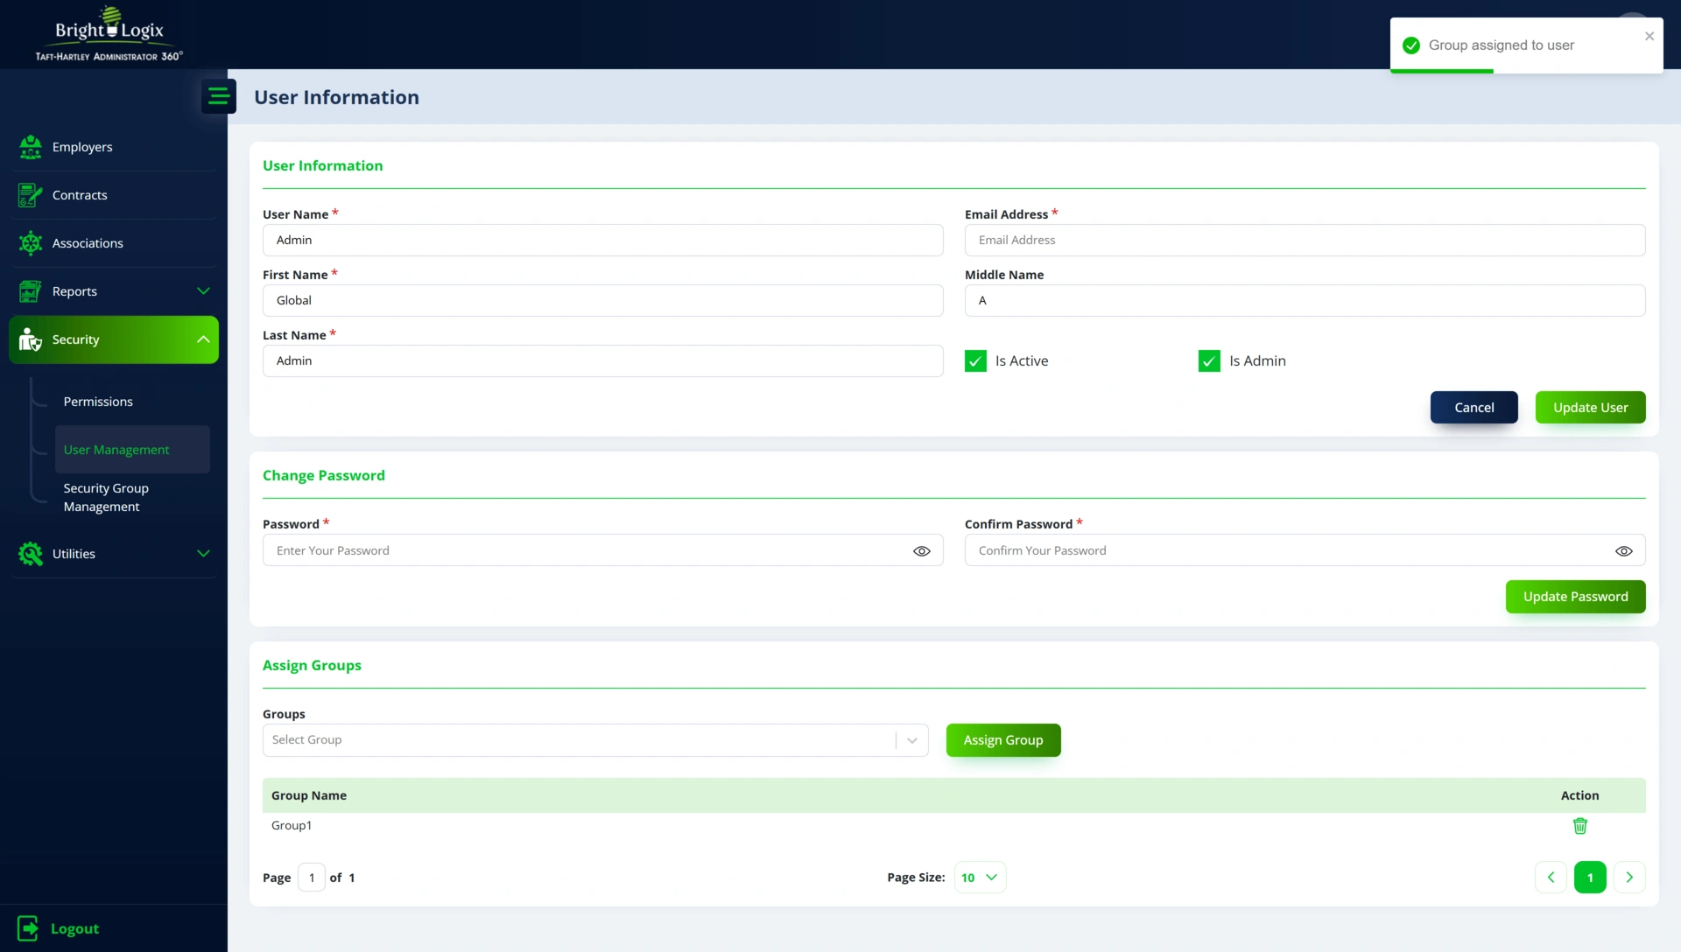Uncheck the Is Active checkbox
This screenshot has height=952, width=1681.
975,361
